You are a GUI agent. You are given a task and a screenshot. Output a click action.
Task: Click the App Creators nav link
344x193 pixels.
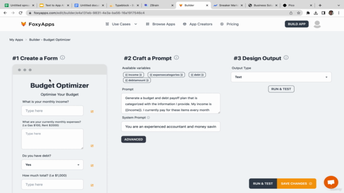pyautogui.click(x=200, y=24)
